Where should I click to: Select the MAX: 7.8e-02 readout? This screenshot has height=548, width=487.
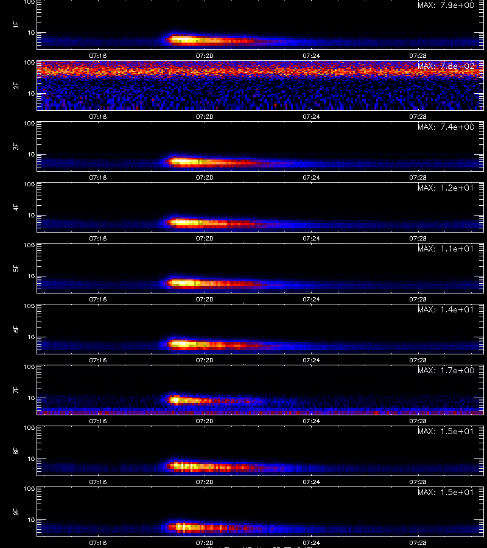point(446,66)
